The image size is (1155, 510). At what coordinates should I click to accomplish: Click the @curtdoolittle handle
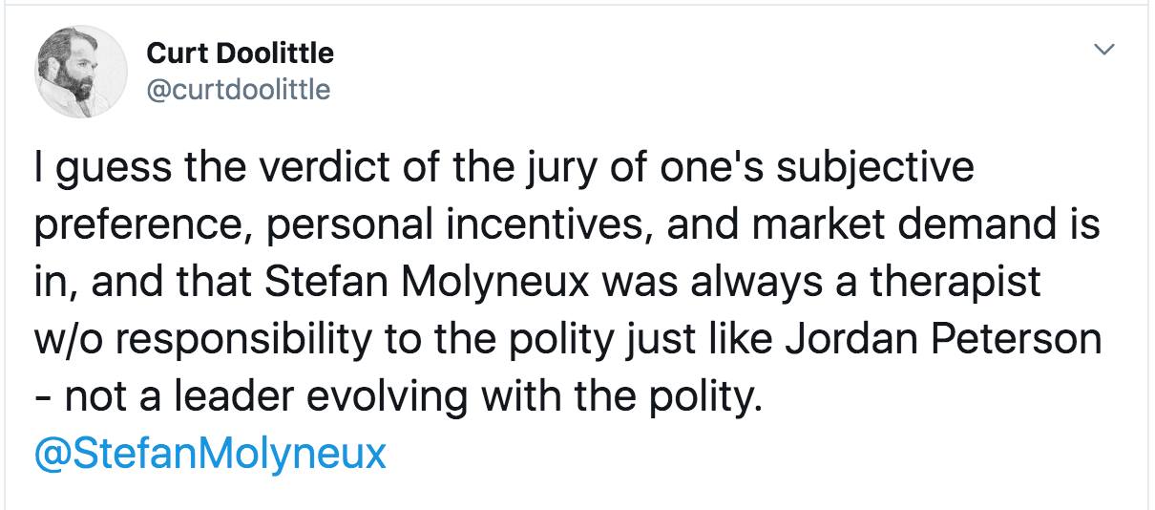click(x=238, y=90)
